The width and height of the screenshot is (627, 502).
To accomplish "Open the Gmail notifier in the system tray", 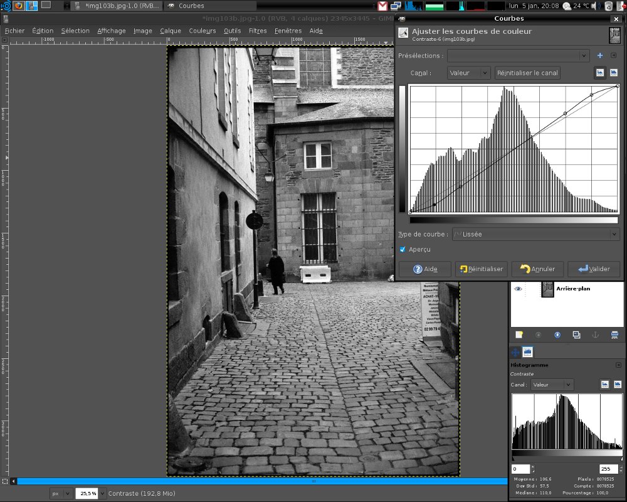I will 382,6.
